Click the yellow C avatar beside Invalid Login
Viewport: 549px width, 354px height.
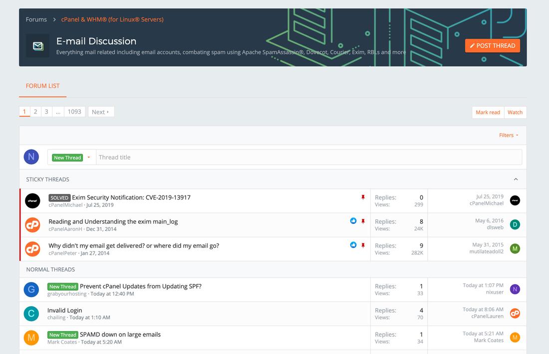coord(31,313)
